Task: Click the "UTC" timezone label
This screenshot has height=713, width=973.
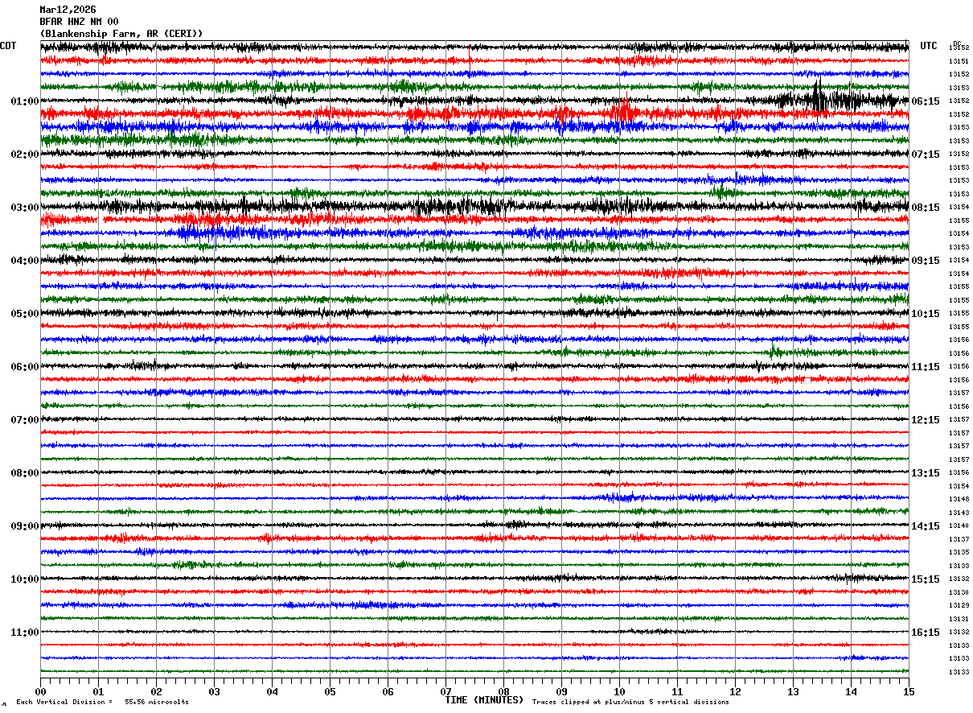Action: click(x=929, y=46)
